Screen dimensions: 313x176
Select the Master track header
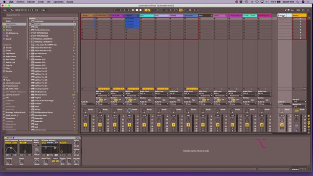click(x=299, y=15)
